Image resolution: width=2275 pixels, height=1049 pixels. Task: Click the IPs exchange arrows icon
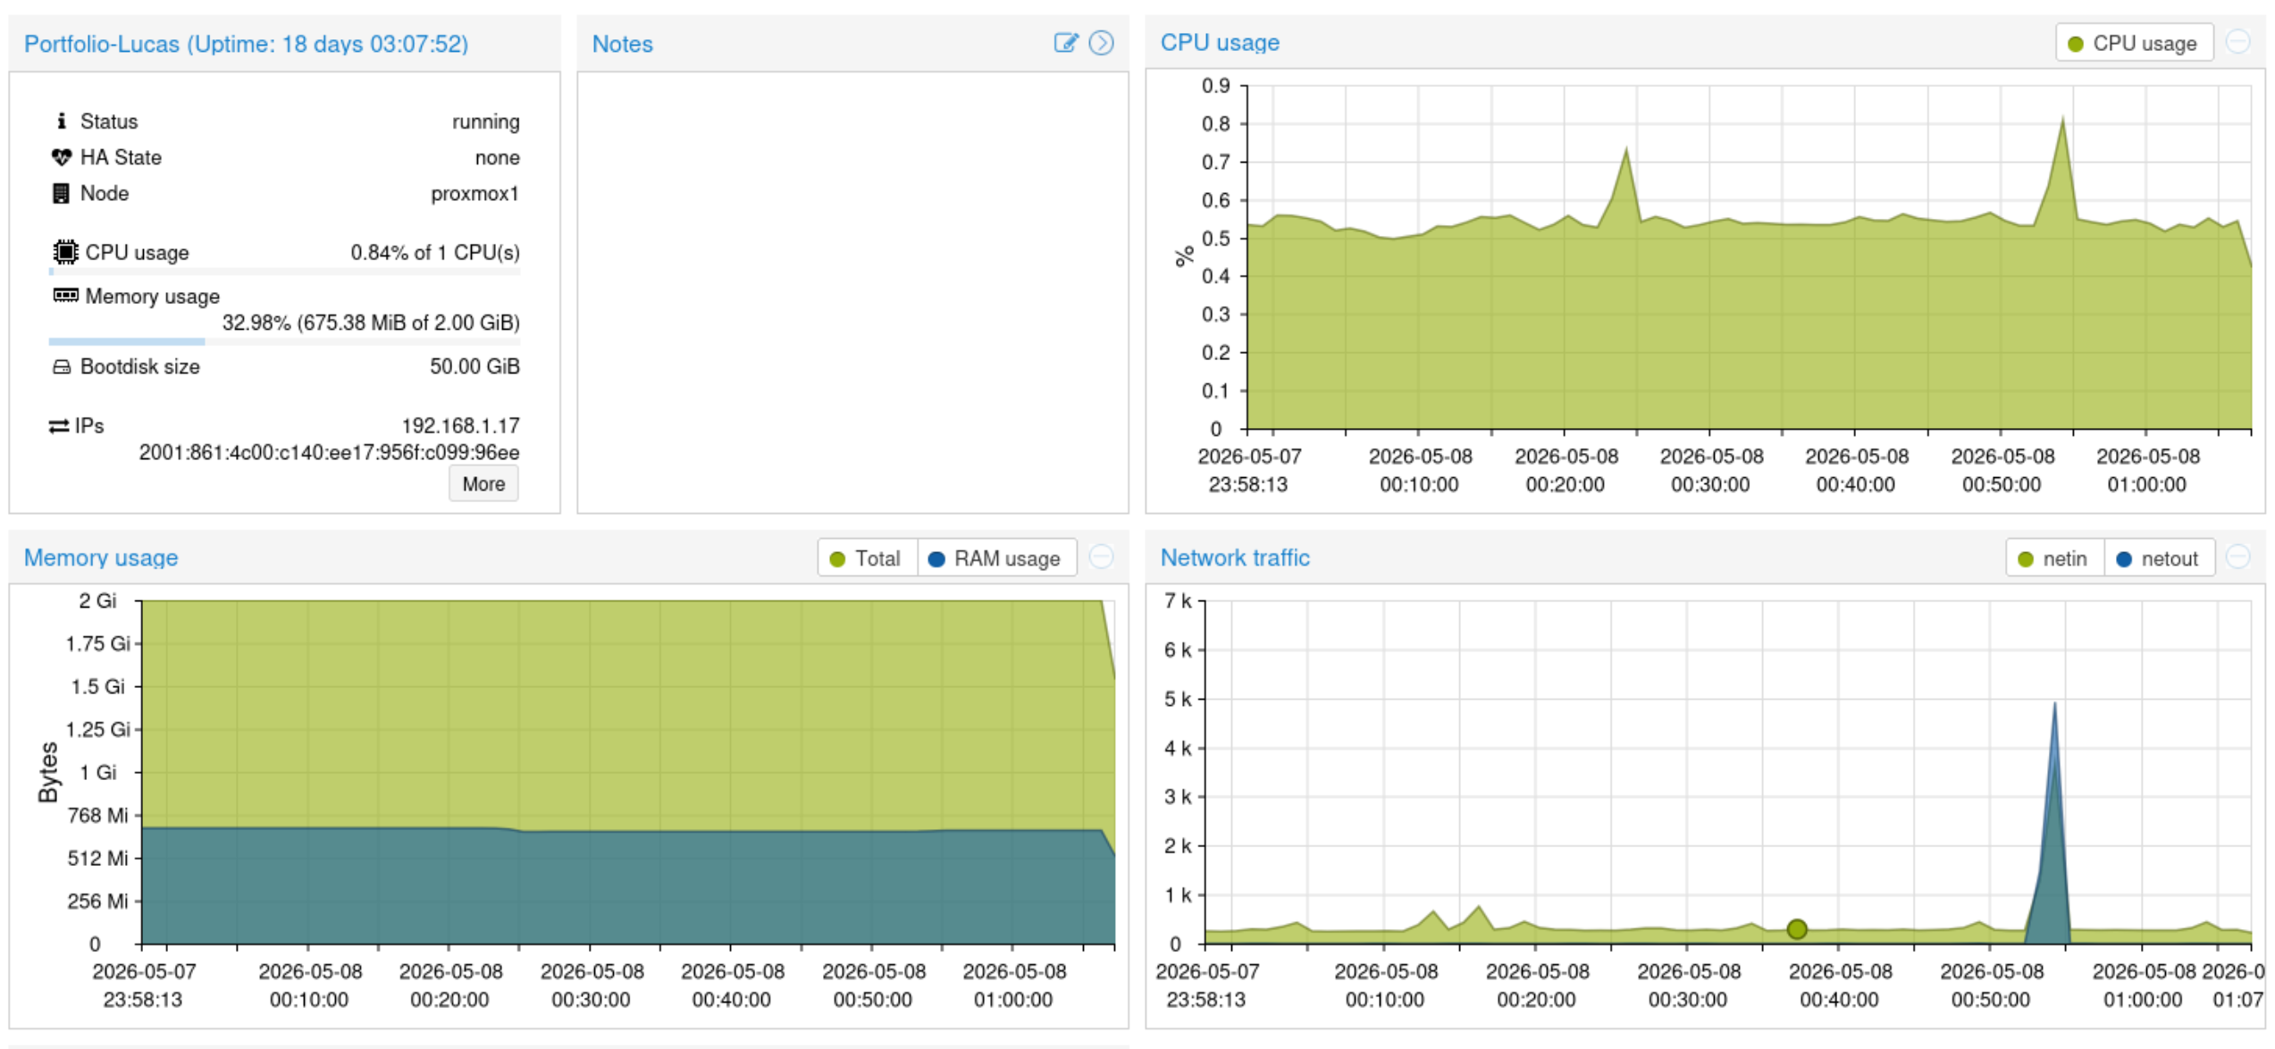(59, 426)
